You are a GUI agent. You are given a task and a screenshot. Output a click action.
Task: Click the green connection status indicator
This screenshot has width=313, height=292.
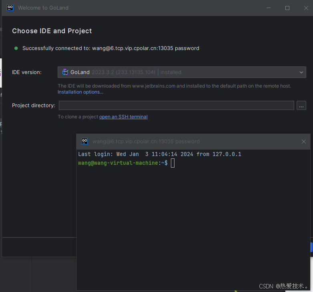[x=16, y=48]
